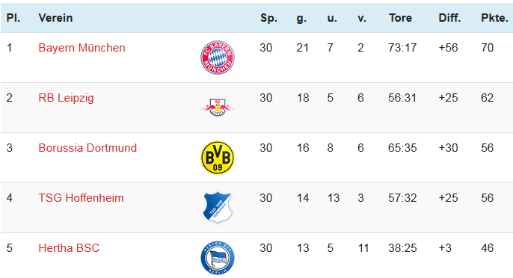Click Hertha BSC's +3 goal difference
Viewport: 513px width, 278px height.
(x=445, y=248)
